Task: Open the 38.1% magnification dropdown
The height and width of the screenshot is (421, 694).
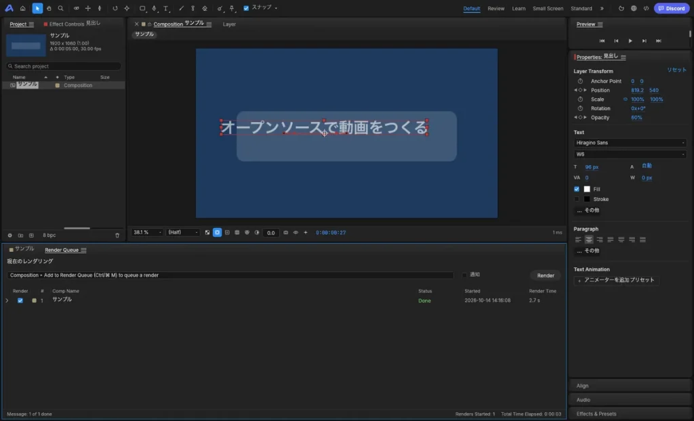Action: click(147, 233)
